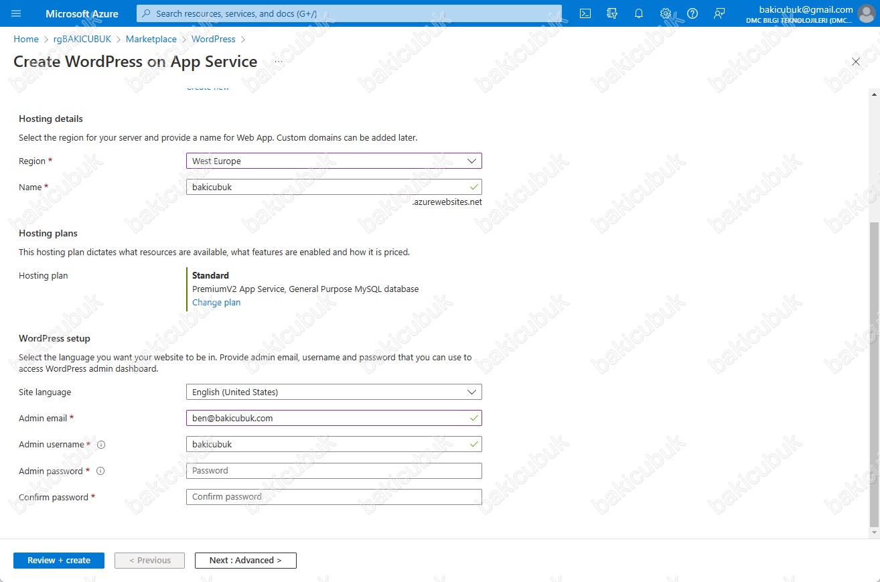
Task: Click the Standard plan name
Action: [x=210, y=275]
